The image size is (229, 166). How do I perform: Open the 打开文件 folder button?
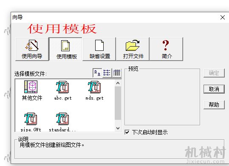133,49
